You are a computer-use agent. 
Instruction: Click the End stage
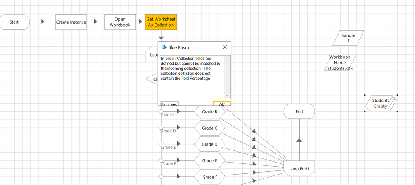(299, 111)
